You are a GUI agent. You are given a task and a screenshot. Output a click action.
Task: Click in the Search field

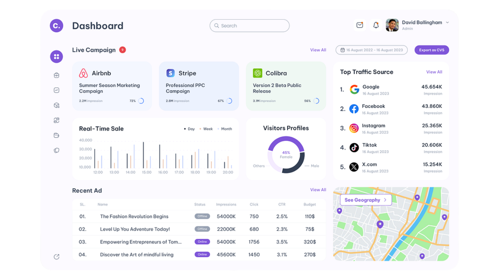tap(249, 26)
